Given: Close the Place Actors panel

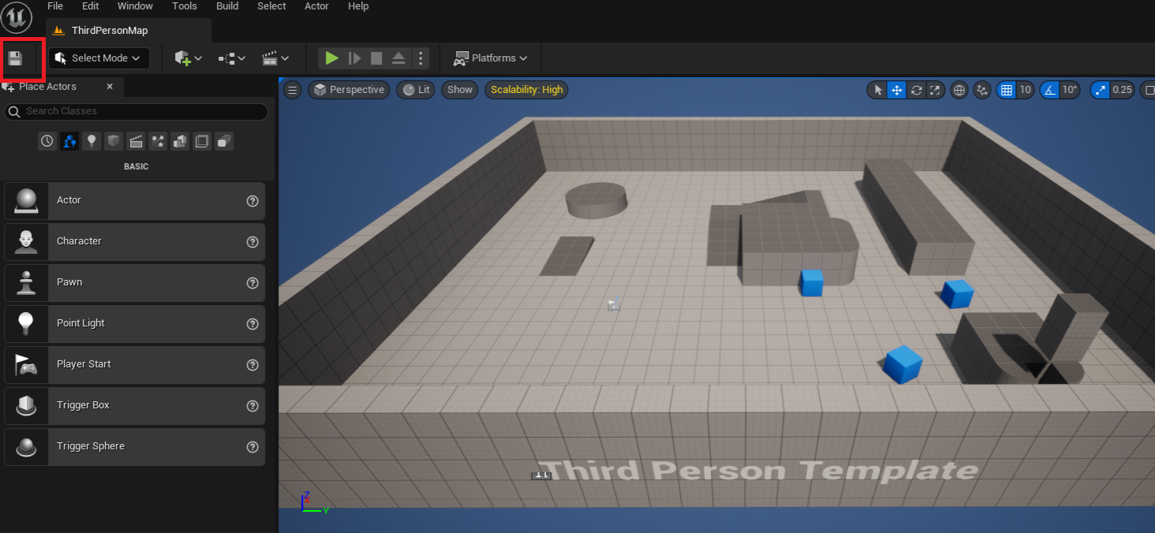Looking at the screenshot, I should pos(110,87).
